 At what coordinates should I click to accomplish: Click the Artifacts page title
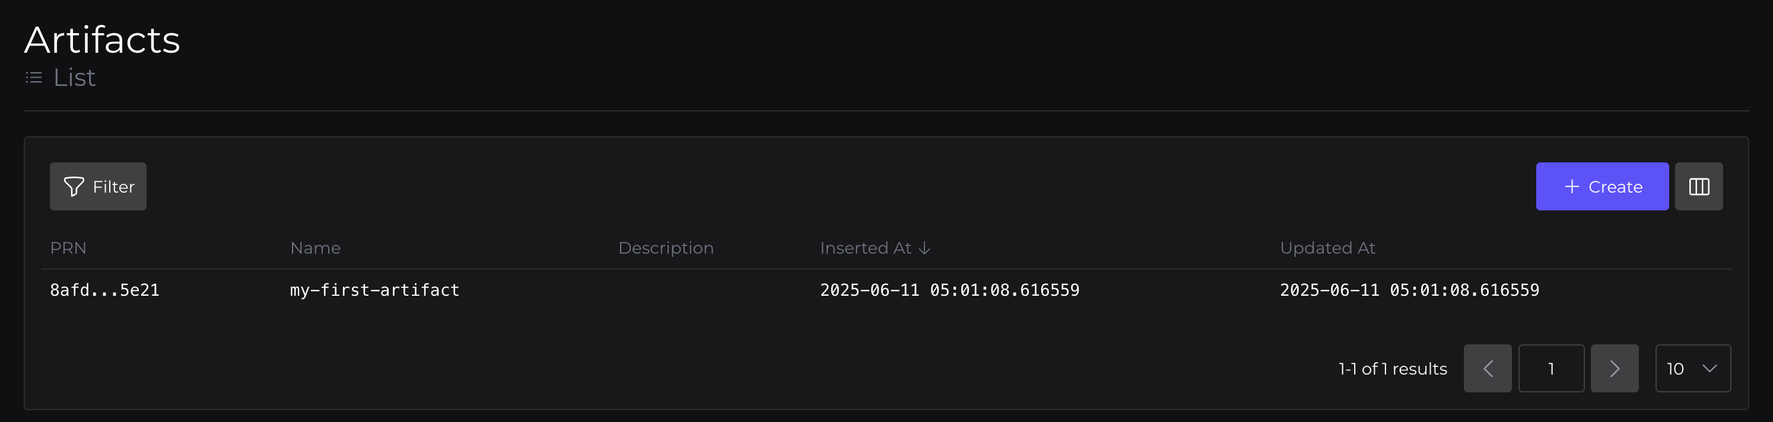pyautogui.click(x=102, y=40)
